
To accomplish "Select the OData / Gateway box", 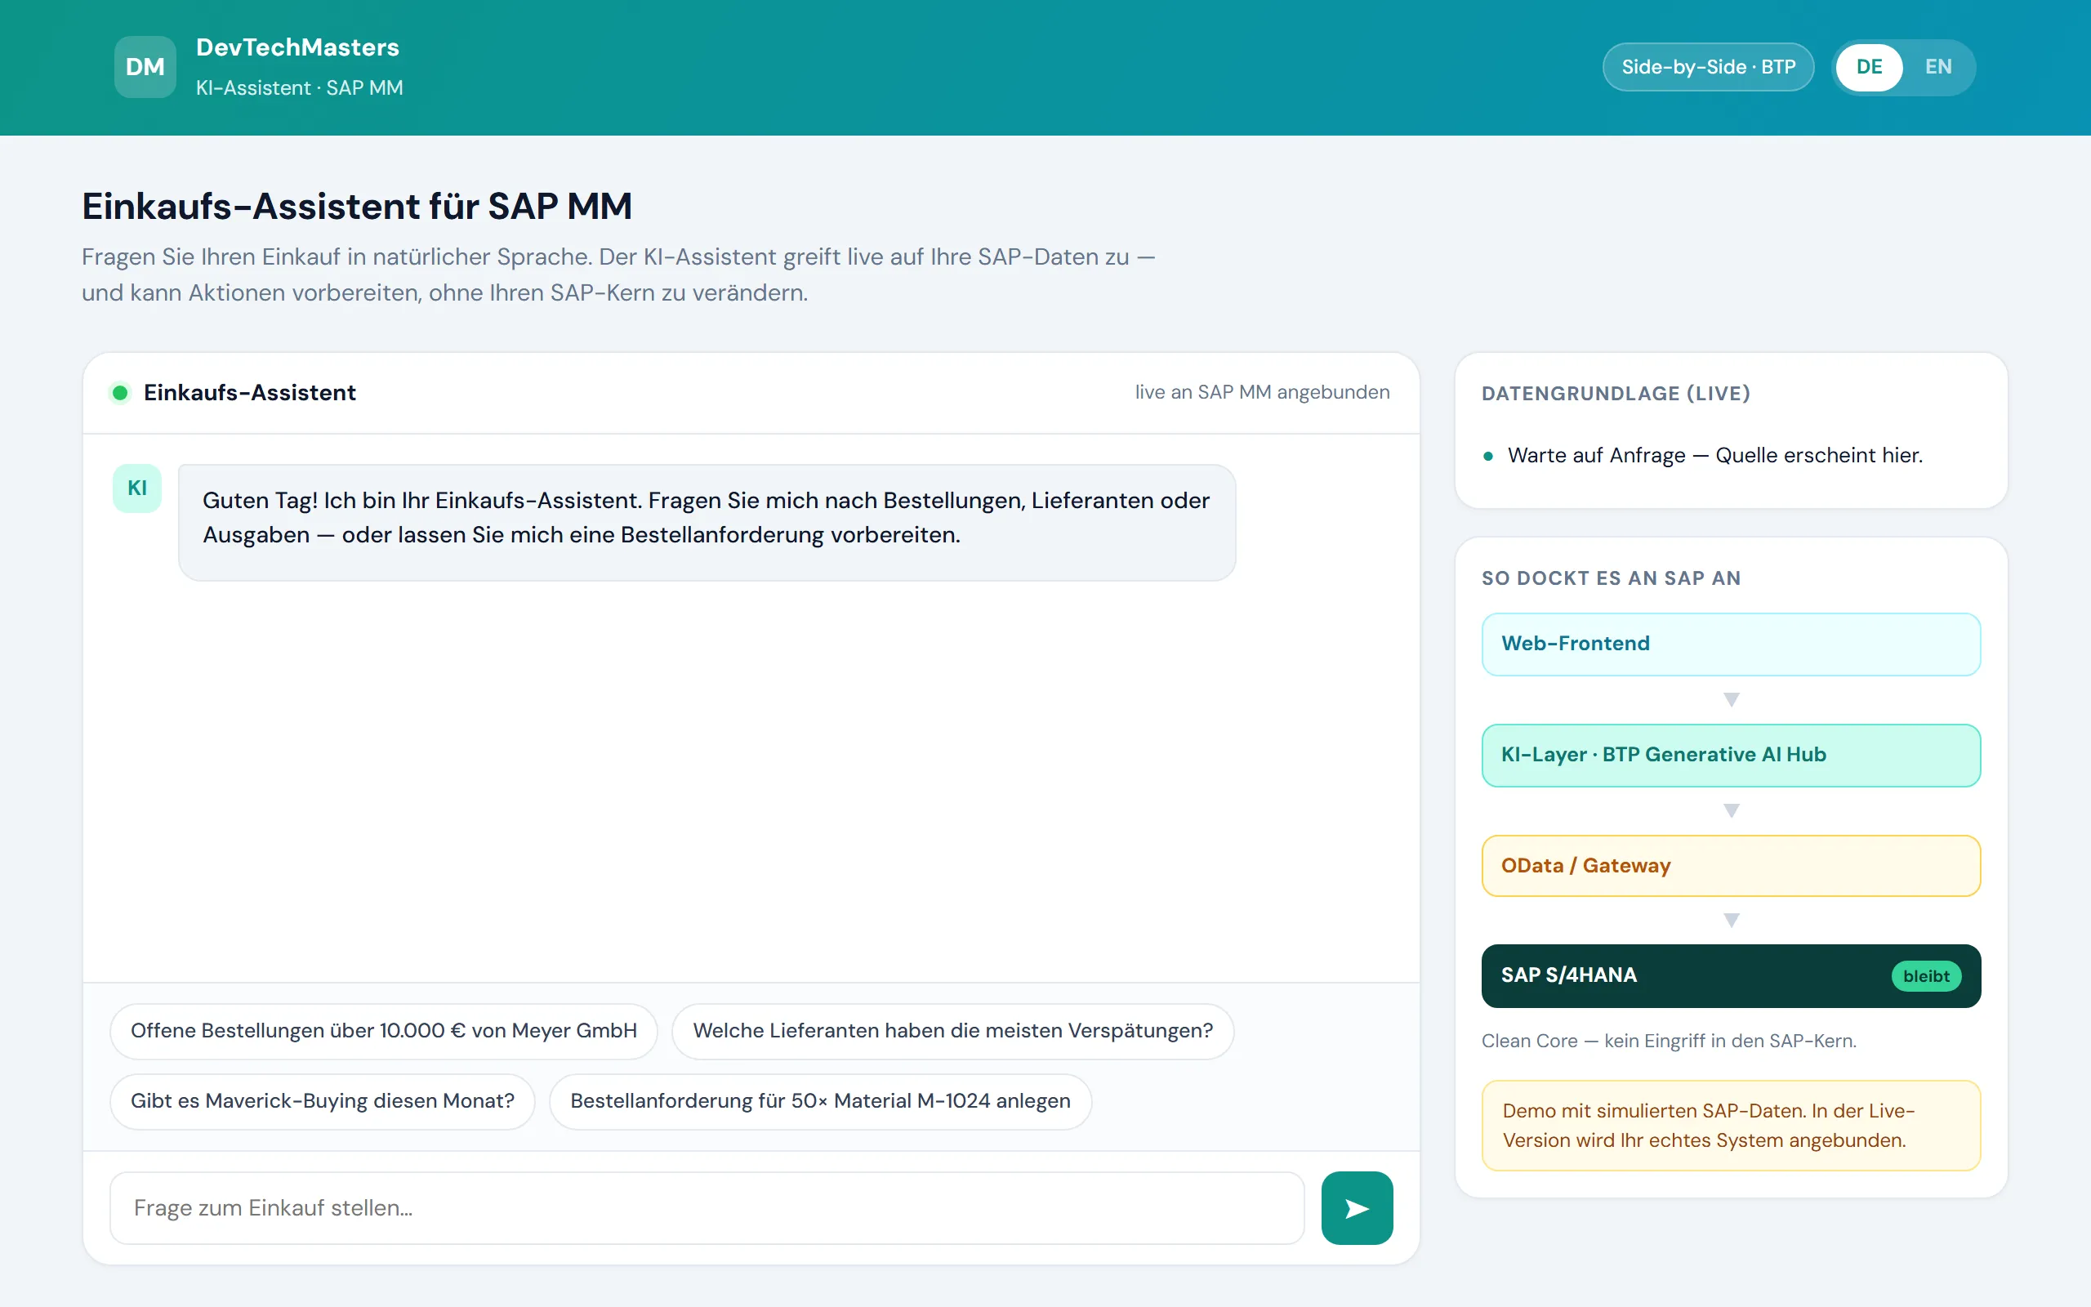I will click(1731, 865).
